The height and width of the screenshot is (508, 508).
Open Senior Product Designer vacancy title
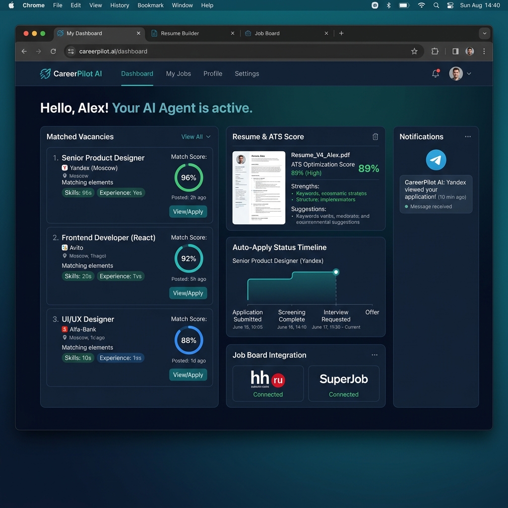[x=103, y=158]
